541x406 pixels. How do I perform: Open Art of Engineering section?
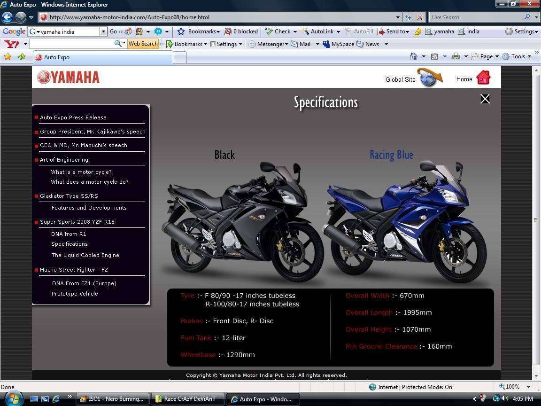coord(64,160)
